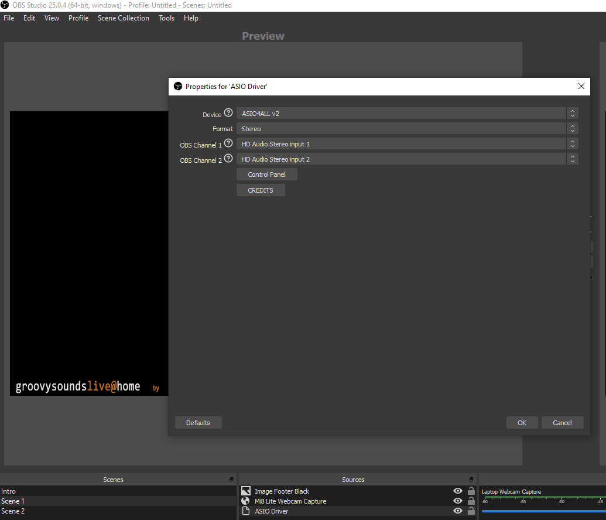Viewport: 606px width, 520px height.
Task: Click the Laptop Webcam Capture mixer label
Action: click(x=511, y=491)
